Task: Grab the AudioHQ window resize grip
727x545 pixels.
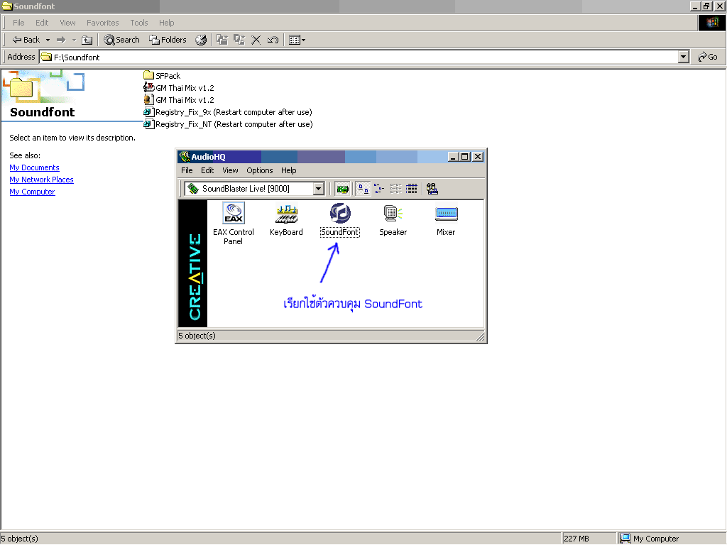Action: click(481, 337)
